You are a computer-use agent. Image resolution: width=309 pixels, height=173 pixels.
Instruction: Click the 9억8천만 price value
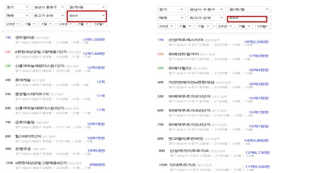[x=97, y=165]
